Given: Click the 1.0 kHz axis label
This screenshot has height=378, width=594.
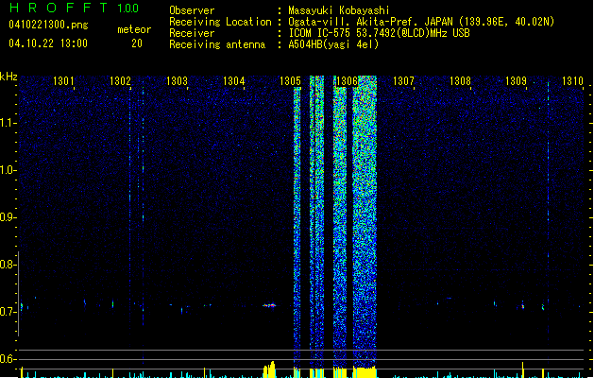Looking at the screenshot, I should pos(8,170).
